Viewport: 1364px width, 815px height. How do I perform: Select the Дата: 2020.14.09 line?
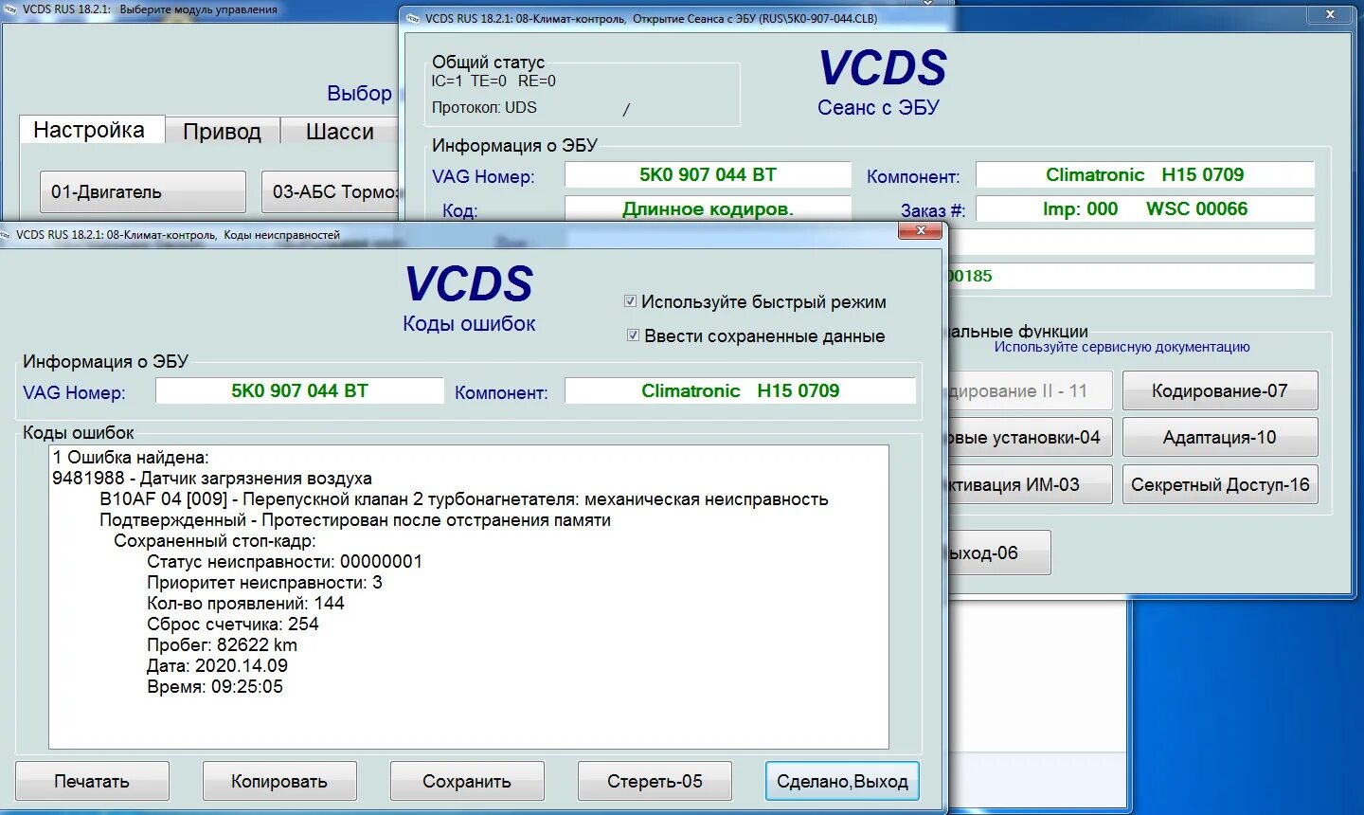tap(218, 666)
